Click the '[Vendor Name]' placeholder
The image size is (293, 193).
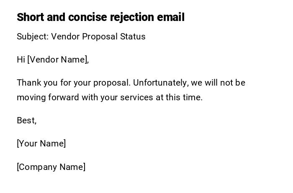pyautogui.click(x=58, y=60)
